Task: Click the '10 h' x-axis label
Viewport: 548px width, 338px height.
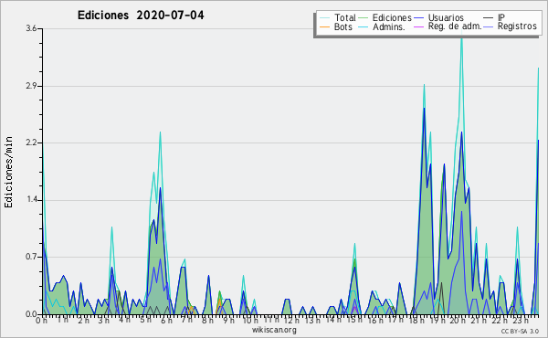Action: (x=250, y=320)
